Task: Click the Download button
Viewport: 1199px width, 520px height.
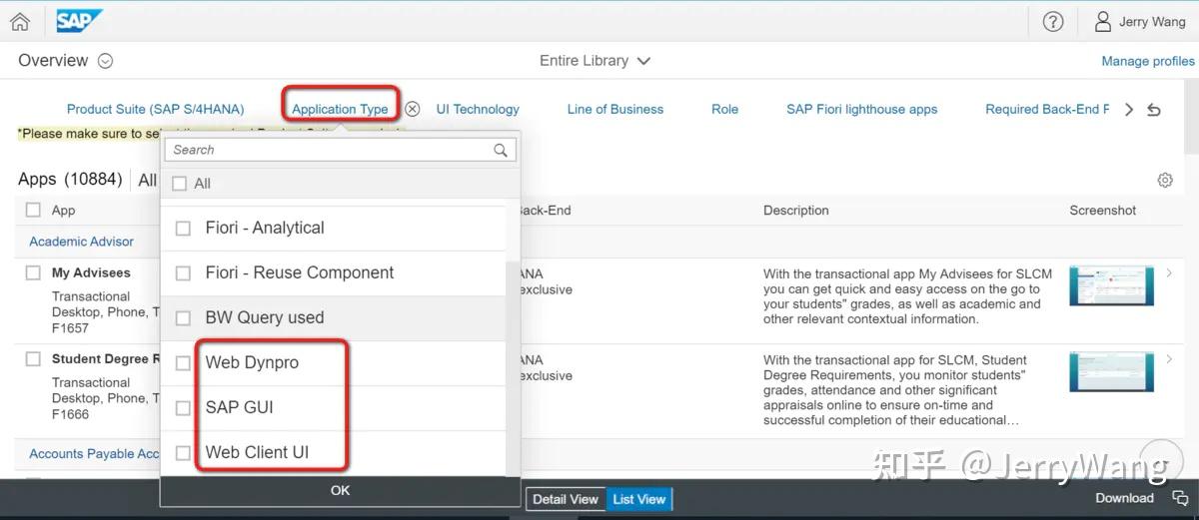Action: tap(1124, 498)
